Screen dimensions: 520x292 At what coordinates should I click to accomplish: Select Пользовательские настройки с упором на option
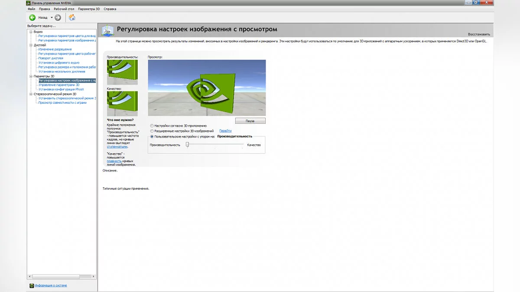pos(152,136)
